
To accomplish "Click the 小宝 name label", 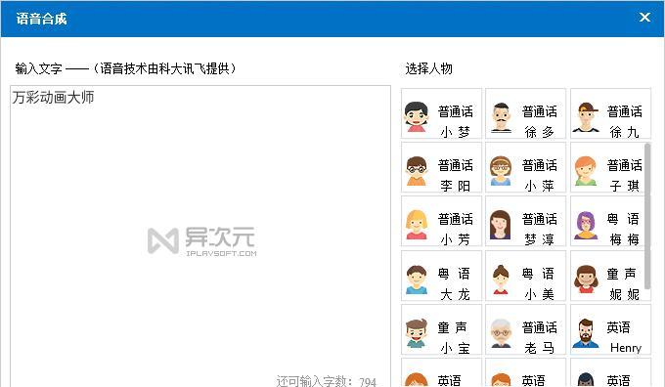I will pos(455,349).
